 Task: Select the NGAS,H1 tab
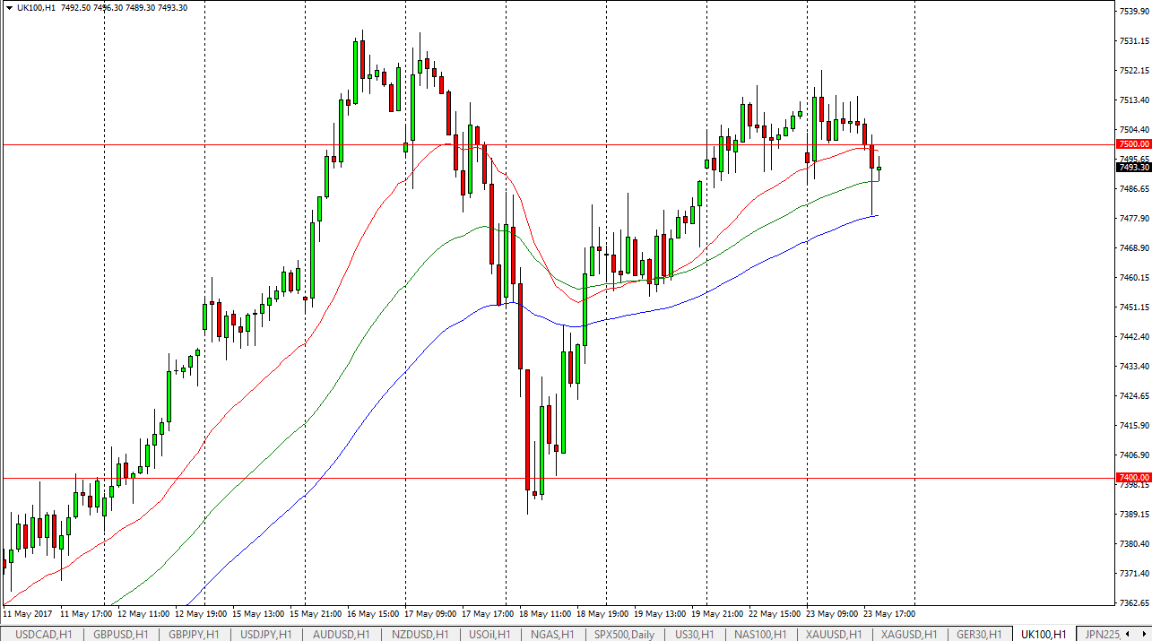pyautogui.click(x=553, y=634)
